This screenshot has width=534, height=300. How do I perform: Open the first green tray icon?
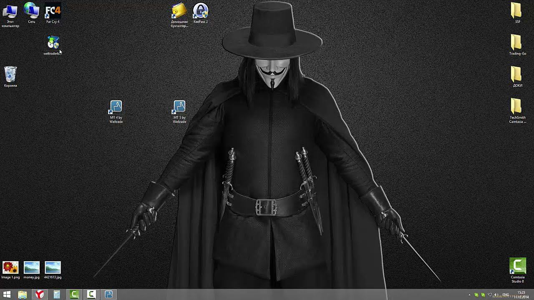click(x=476, y=295)
